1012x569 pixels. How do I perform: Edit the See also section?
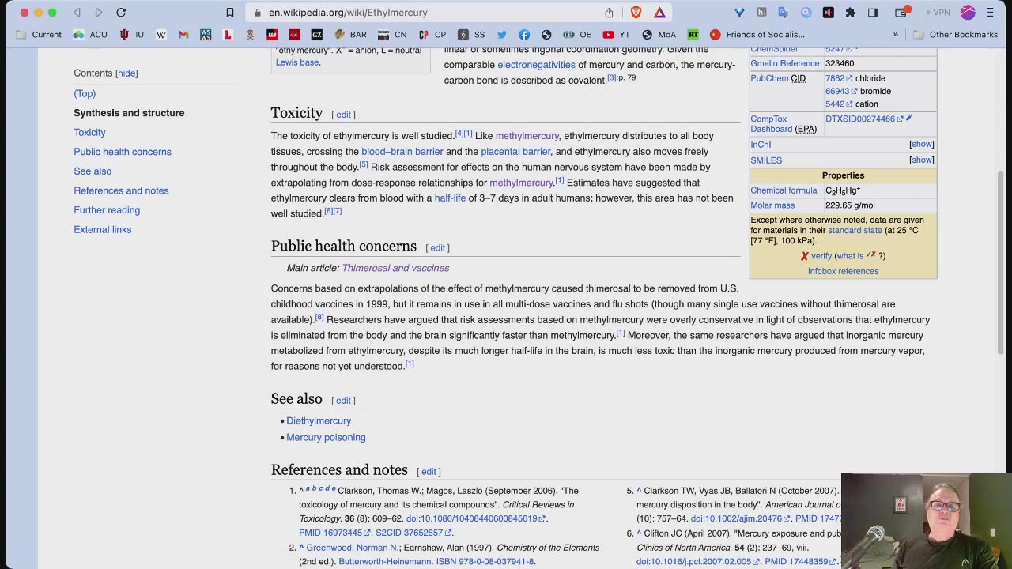[343, 401]
